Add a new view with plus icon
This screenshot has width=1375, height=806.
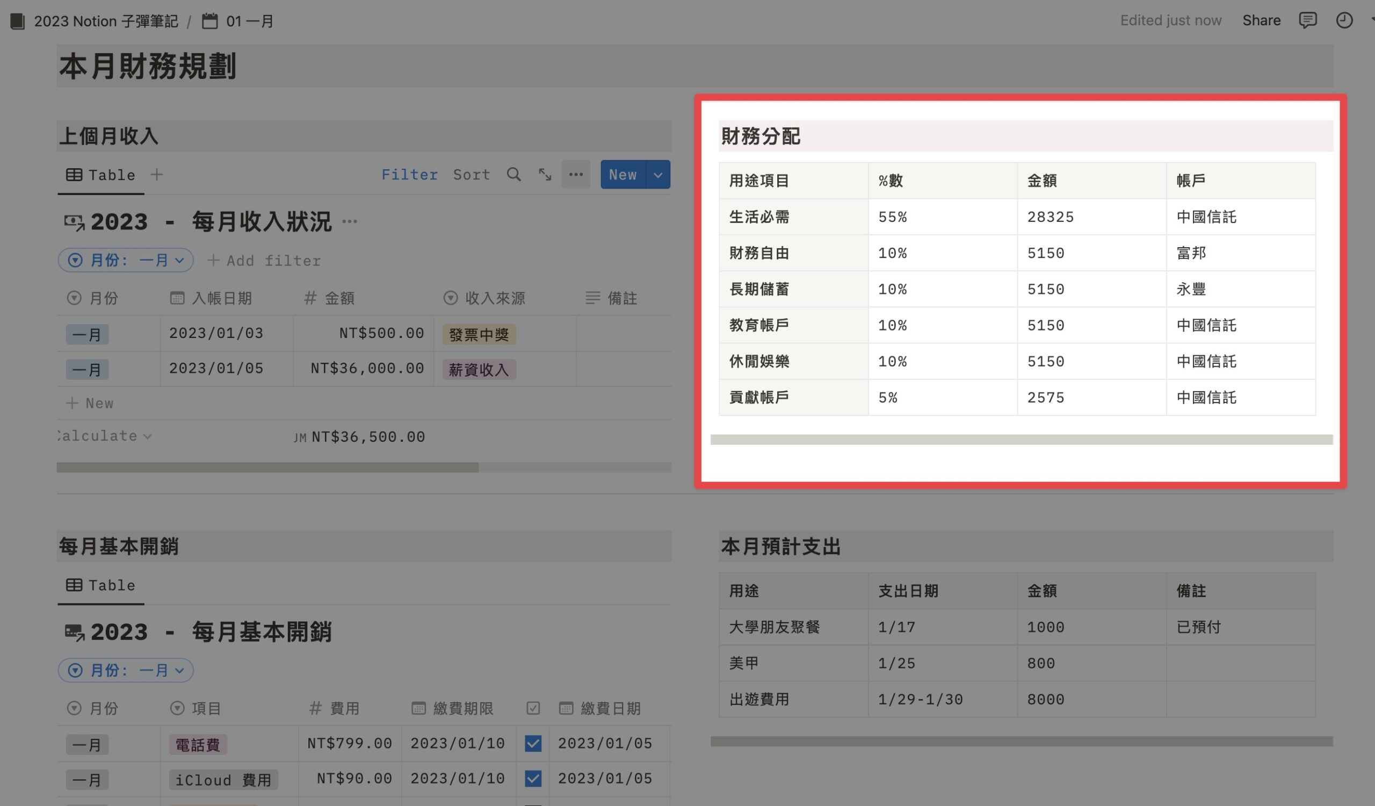click(x=157, y=175)
